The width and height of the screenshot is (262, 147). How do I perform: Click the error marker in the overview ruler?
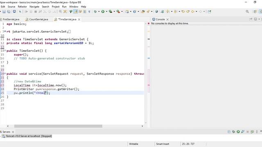pyautogui.click(x=149, y=85)
